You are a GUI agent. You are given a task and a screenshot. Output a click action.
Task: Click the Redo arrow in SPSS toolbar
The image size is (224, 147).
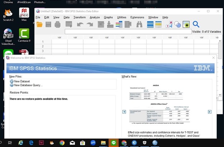coord(90,24)
